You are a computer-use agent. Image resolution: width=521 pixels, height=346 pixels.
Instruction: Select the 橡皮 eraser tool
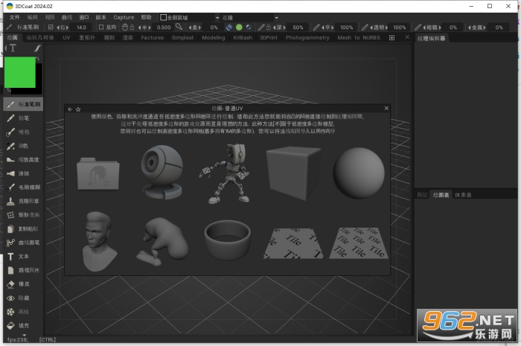point(23,284)
